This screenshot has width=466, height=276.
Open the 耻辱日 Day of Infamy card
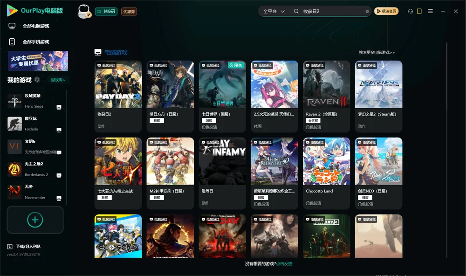coord(222,173)
